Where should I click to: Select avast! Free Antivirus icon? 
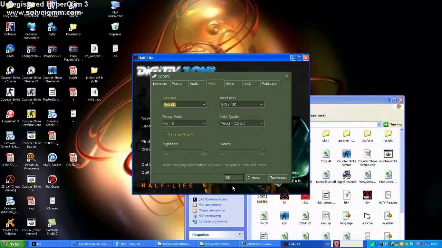10,227
